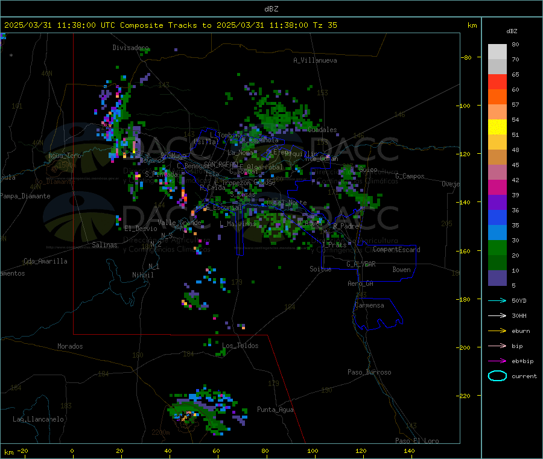Select the yellow eburn arrow symbol
Image resolution: width=543 pixels, height=459 pixels.
coord(497,331)
